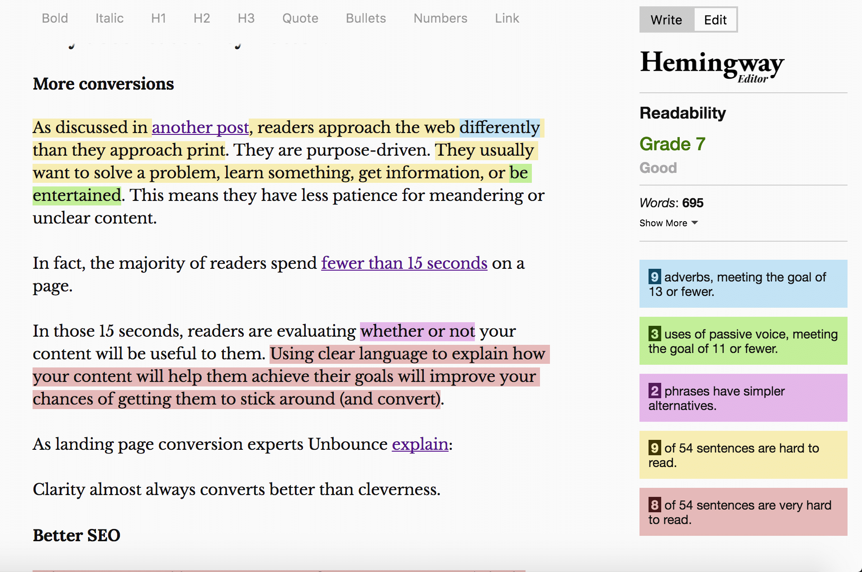Select the purple simpler alternatives panel
The height and width of the screenshot is (572, 862).
[x=743, y=398]
